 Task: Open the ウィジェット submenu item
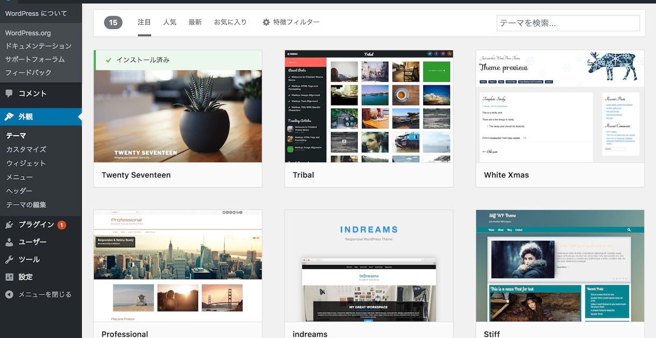pyautogui.click(x=26, y=163)
